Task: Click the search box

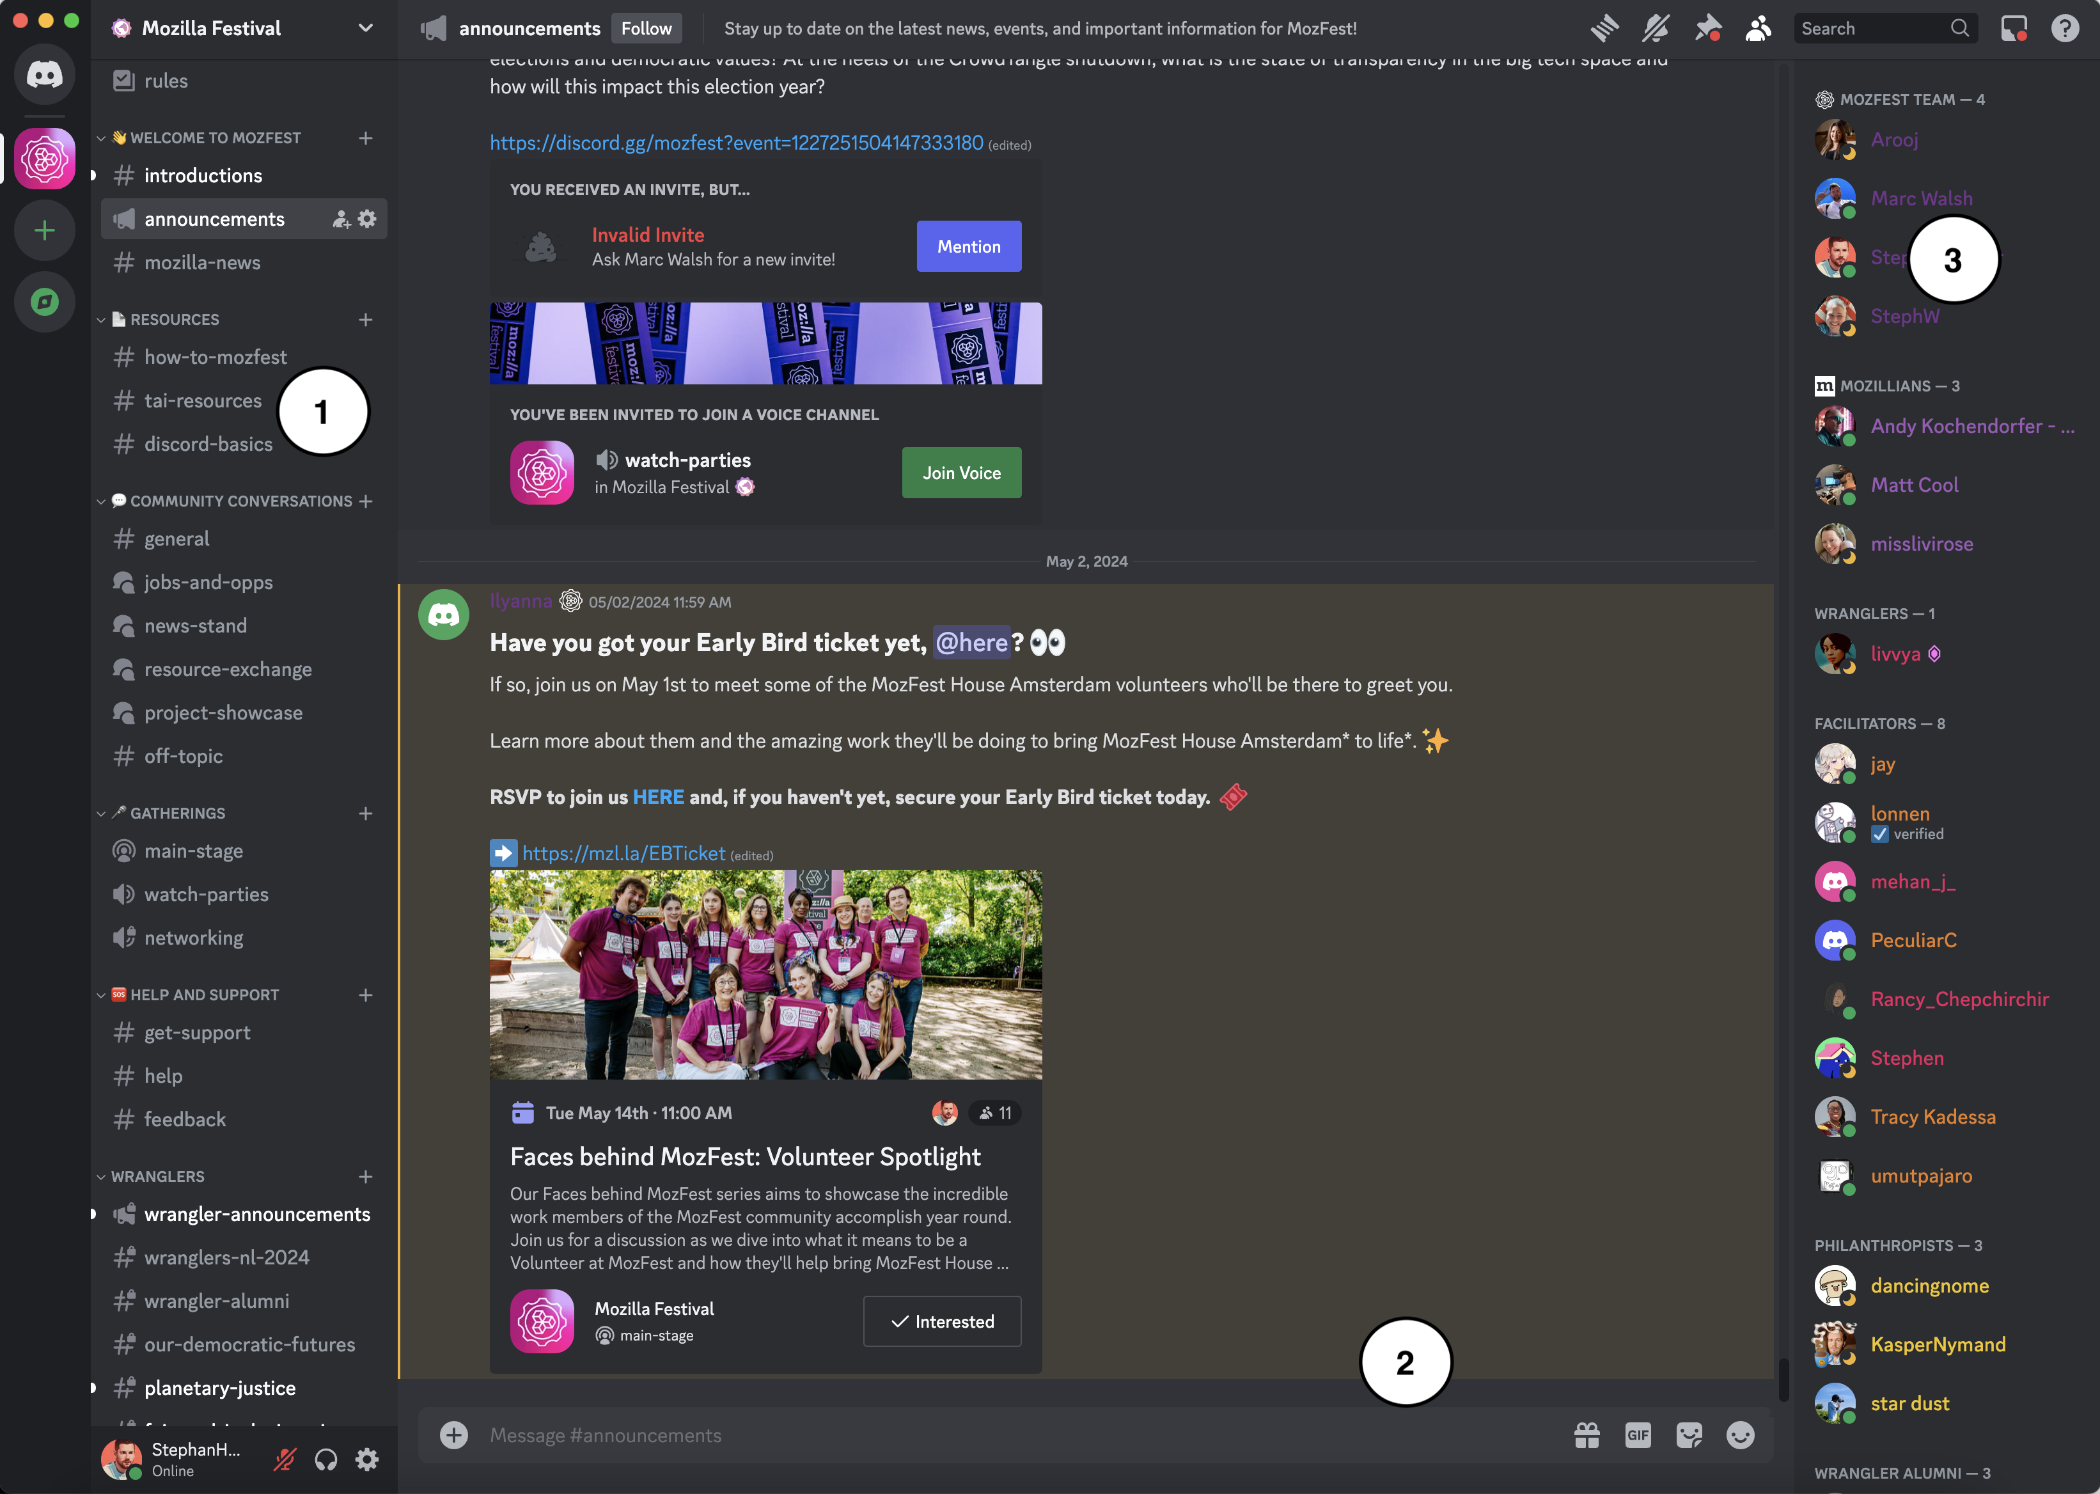Action: tap(1885, 29)
